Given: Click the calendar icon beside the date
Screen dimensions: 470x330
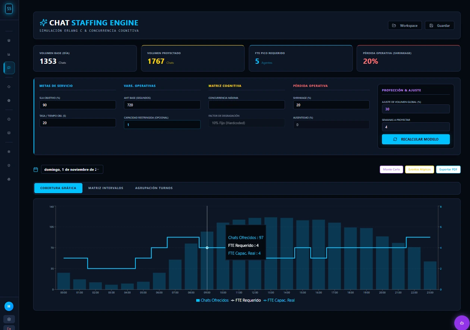Looking at the screenshot, I should click(x=36, y=169).
